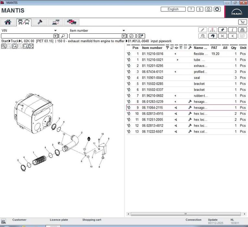248x227 pixels.
Task: Select row 81.15502-0285 bracket
Action: pyautogui.click(x=187, y=84)
